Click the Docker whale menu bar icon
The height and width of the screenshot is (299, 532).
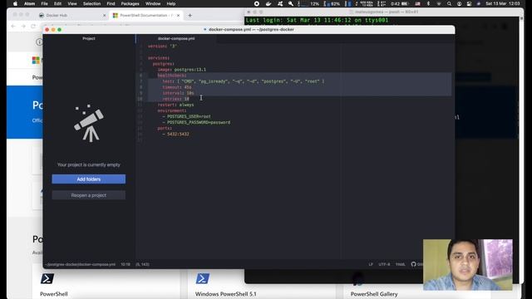(268, 3)
